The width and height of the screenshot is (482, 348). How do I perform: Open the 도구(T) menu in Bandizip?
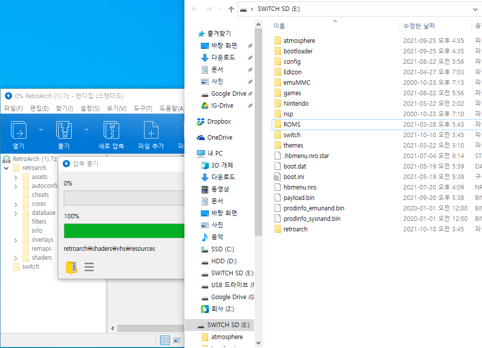[143, 109]
